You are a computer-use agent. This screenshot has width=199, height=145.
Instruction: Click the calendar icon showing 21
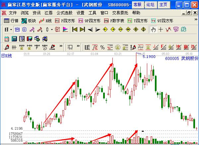click(6, 39)
